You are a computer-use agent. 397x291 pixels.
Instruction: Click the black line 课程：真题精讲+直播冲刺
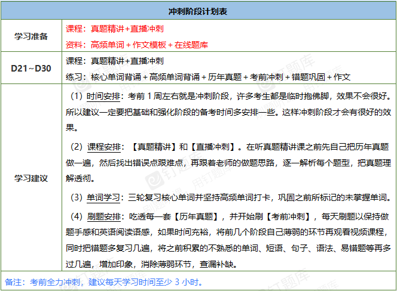[x=115, y=61]
